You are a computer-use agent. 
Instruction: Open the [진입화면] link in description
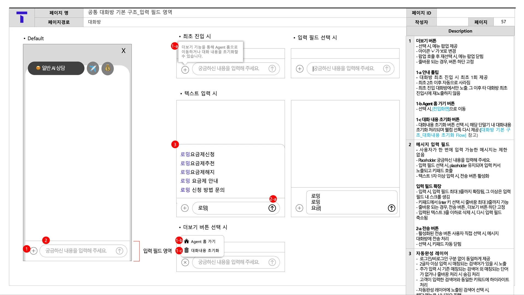pos(441,109)
